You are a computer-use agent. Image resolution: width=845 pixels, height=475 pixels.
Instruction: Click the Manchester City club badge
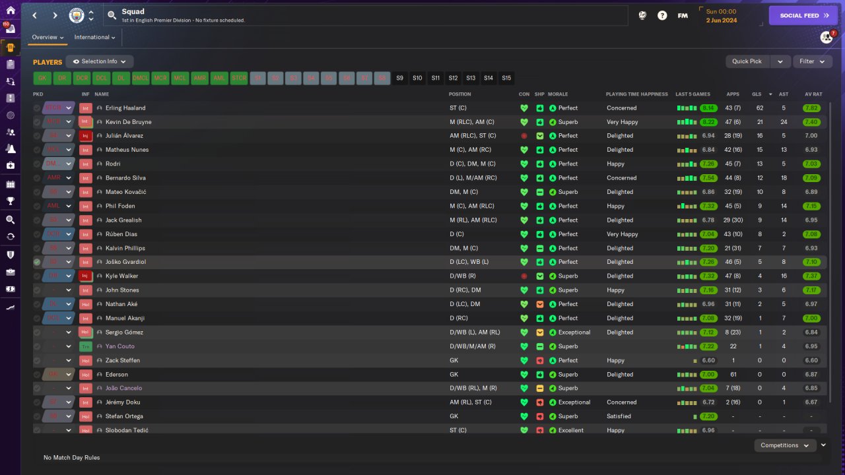77,15
